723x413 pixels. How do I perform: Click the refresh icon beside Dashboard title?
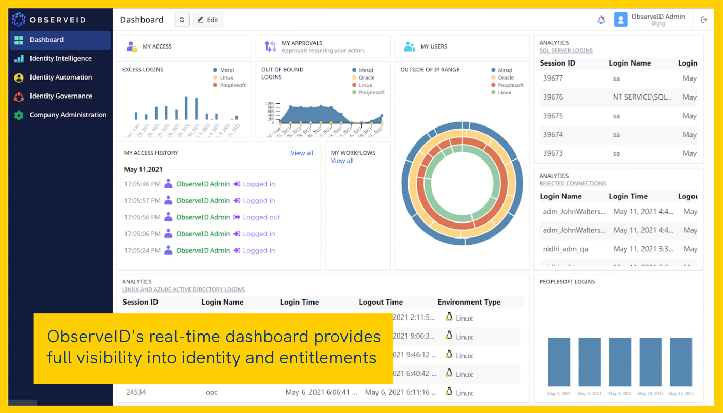(182, 20)
